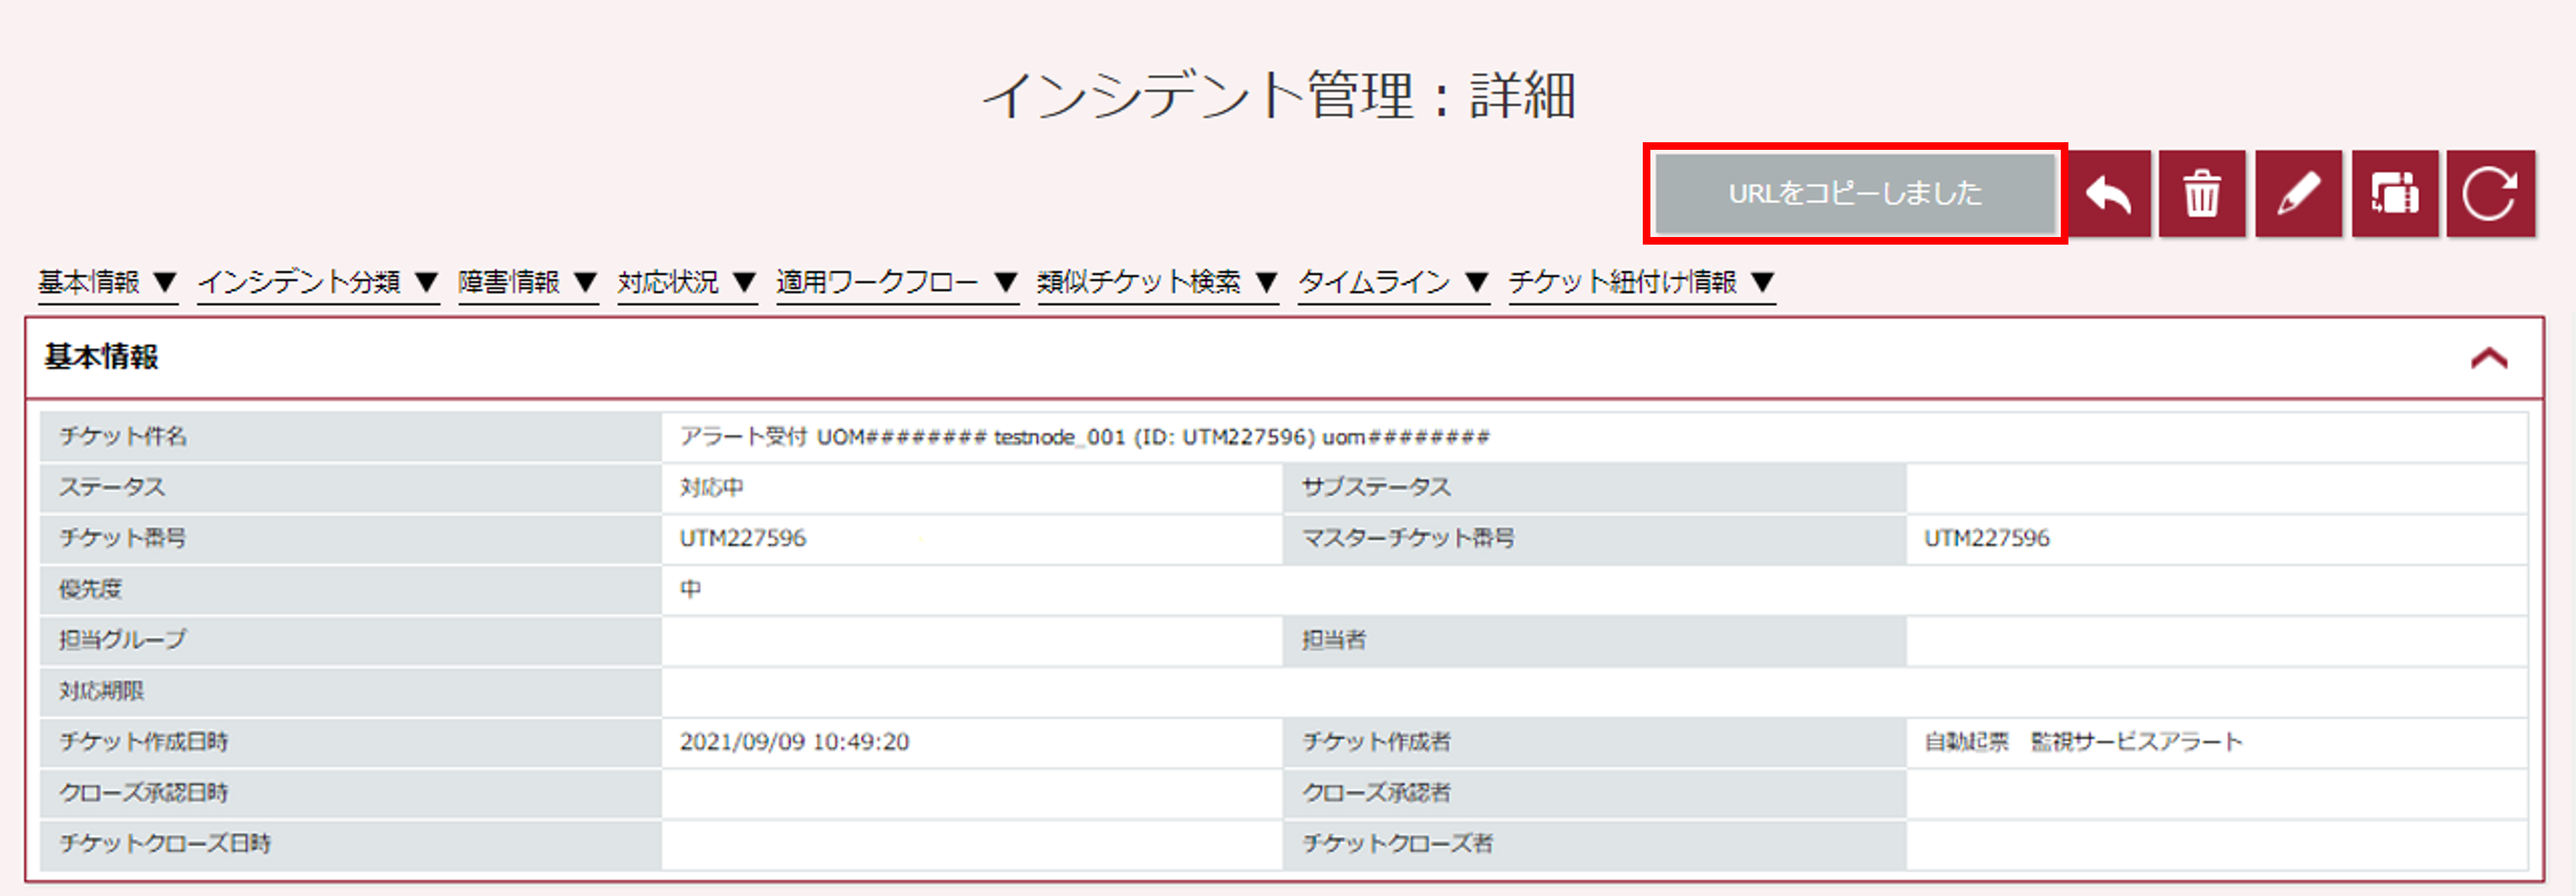Click ticket number UTM227596 value cell
The width and height of the screenshot is (2576, 896).
pyautogui.click(x=971, y=539)
